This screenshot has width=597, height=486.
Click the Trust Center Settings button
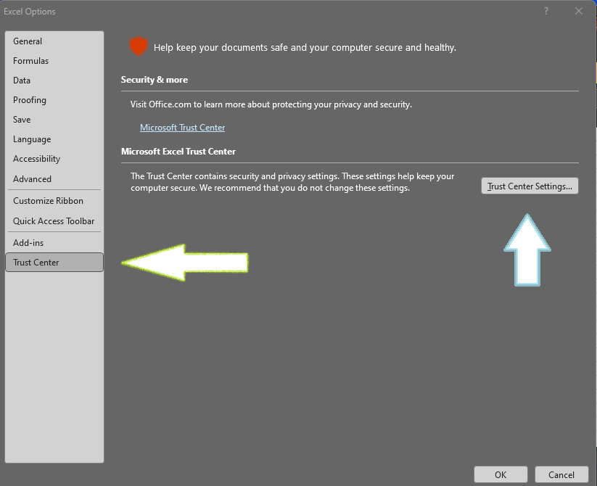(530, 186)
